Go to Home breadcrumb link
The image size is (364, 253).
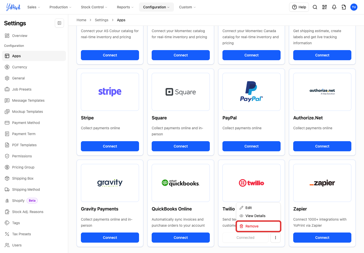(x=81, y=20)
